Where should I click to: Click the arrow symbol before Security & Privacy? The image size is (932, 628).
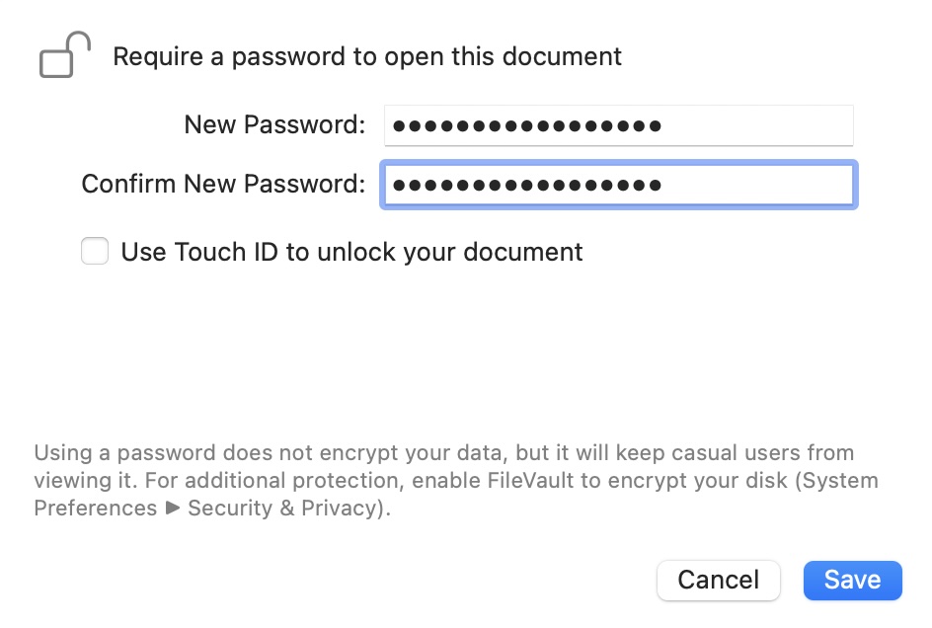coord(173,509)
